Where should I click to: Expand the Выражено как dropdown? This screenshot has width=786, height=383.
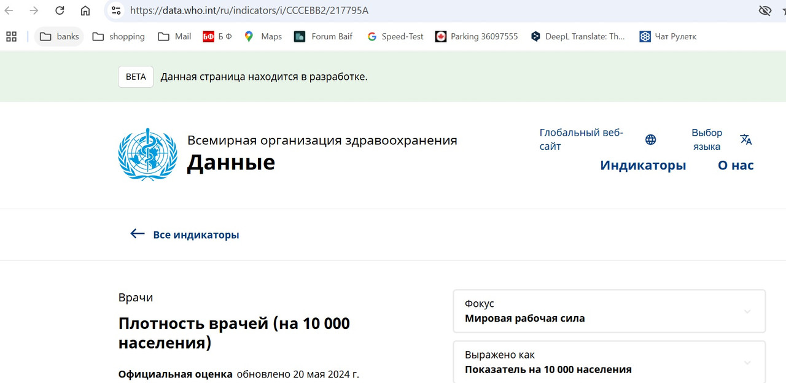[609, 362]
